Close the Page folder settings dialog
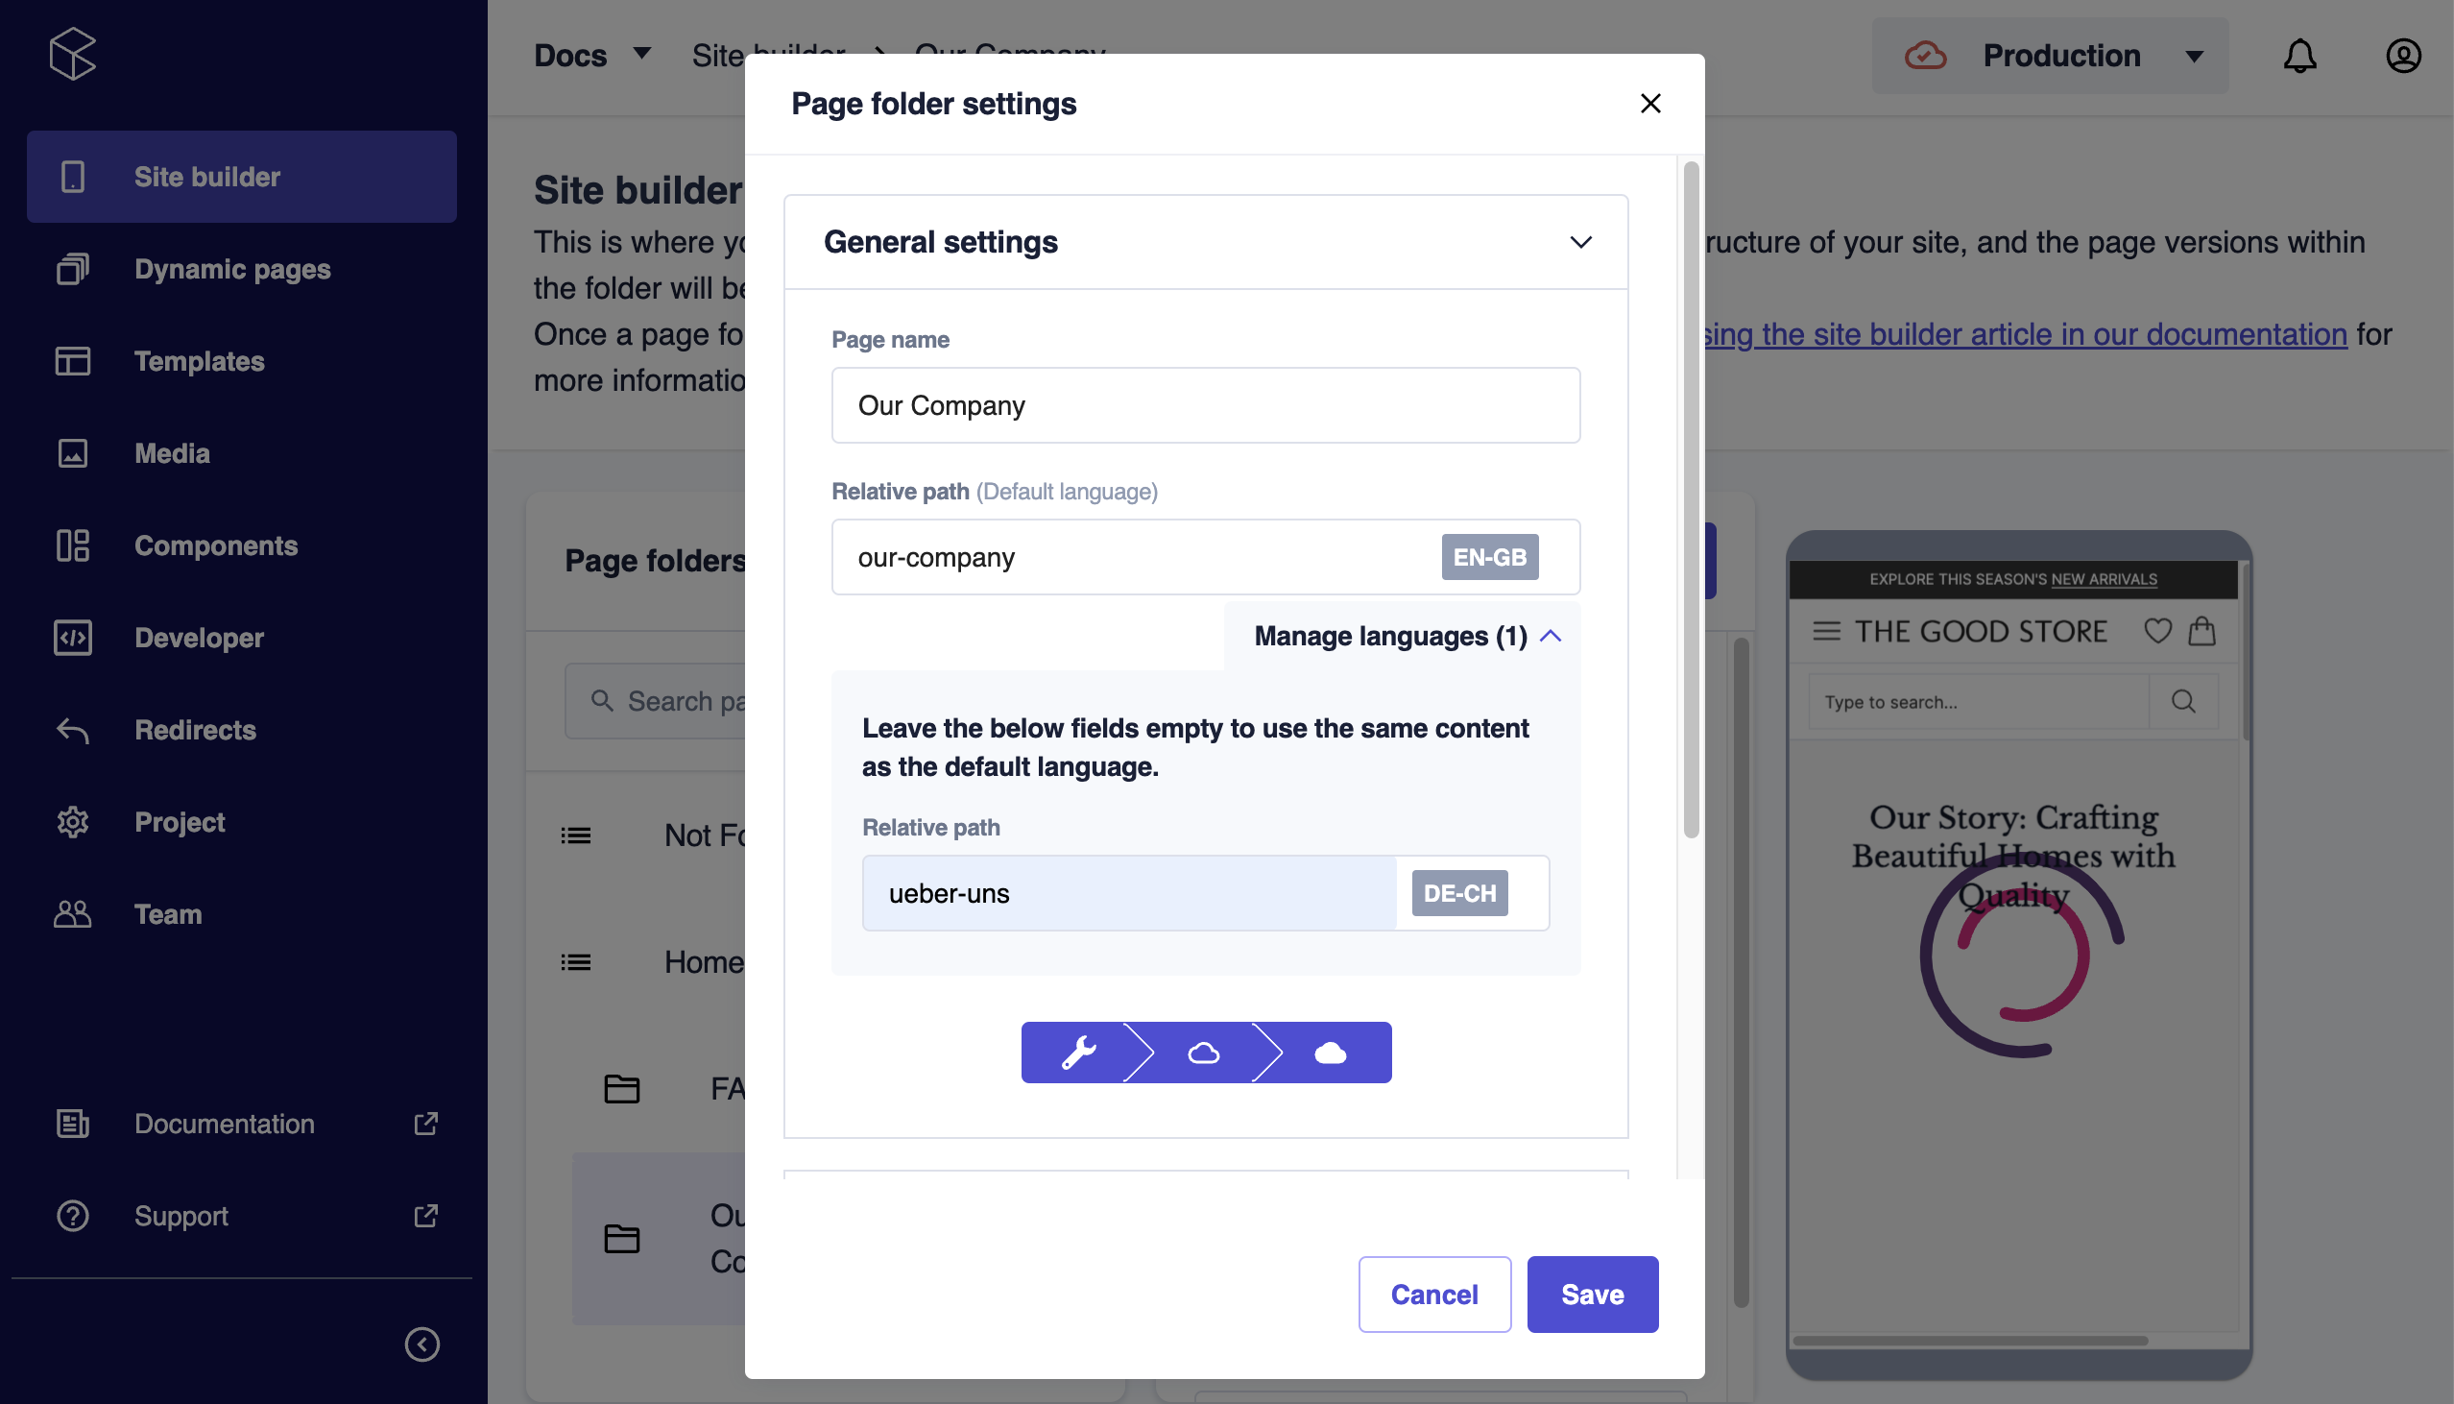The height and width of the screenshot is (1404, 2454). (1650, 103)
